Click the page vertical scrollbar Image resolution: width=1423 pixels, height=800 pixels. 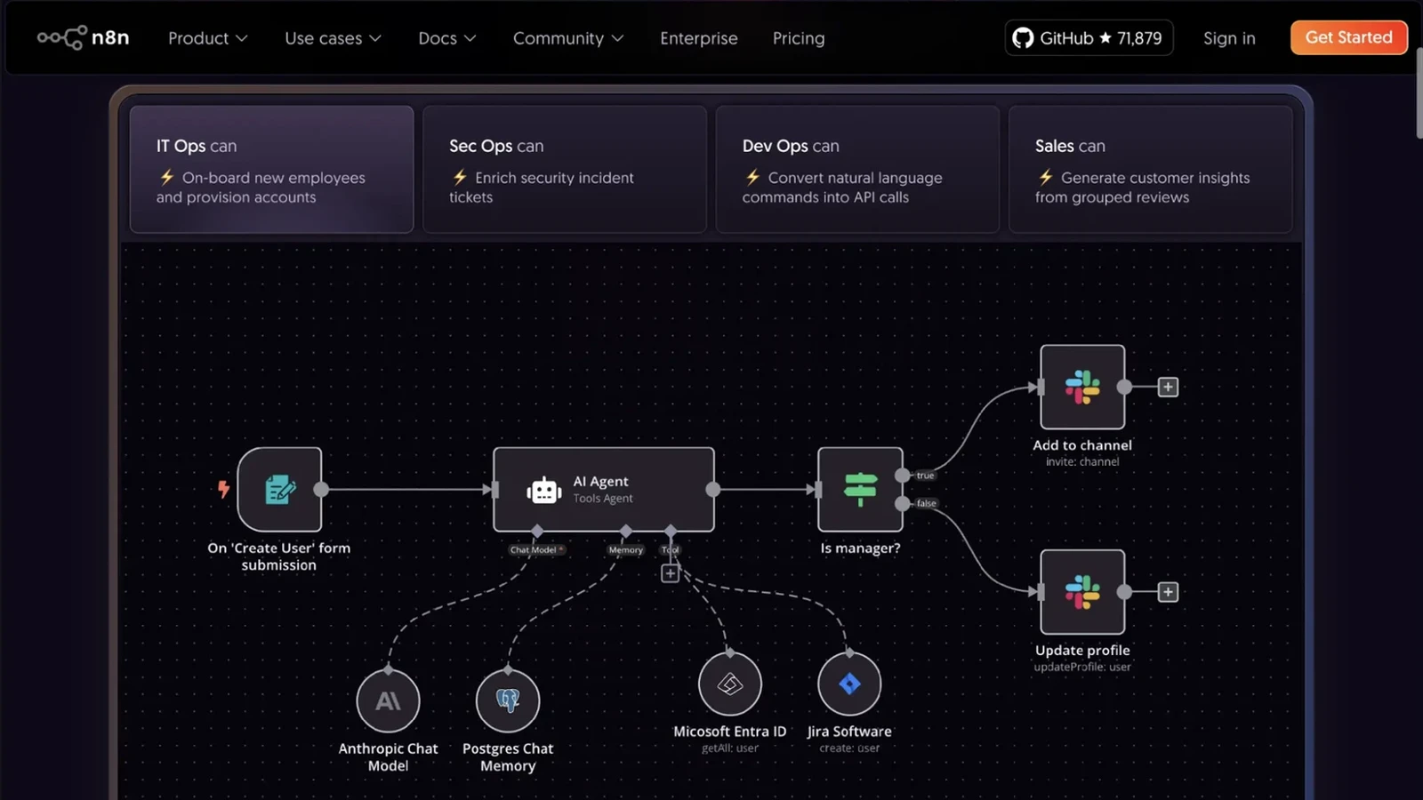[x=1419, y=93]
